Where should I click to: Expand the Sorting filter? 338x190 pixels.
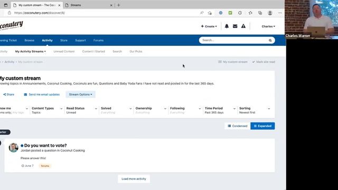[255, 110]
